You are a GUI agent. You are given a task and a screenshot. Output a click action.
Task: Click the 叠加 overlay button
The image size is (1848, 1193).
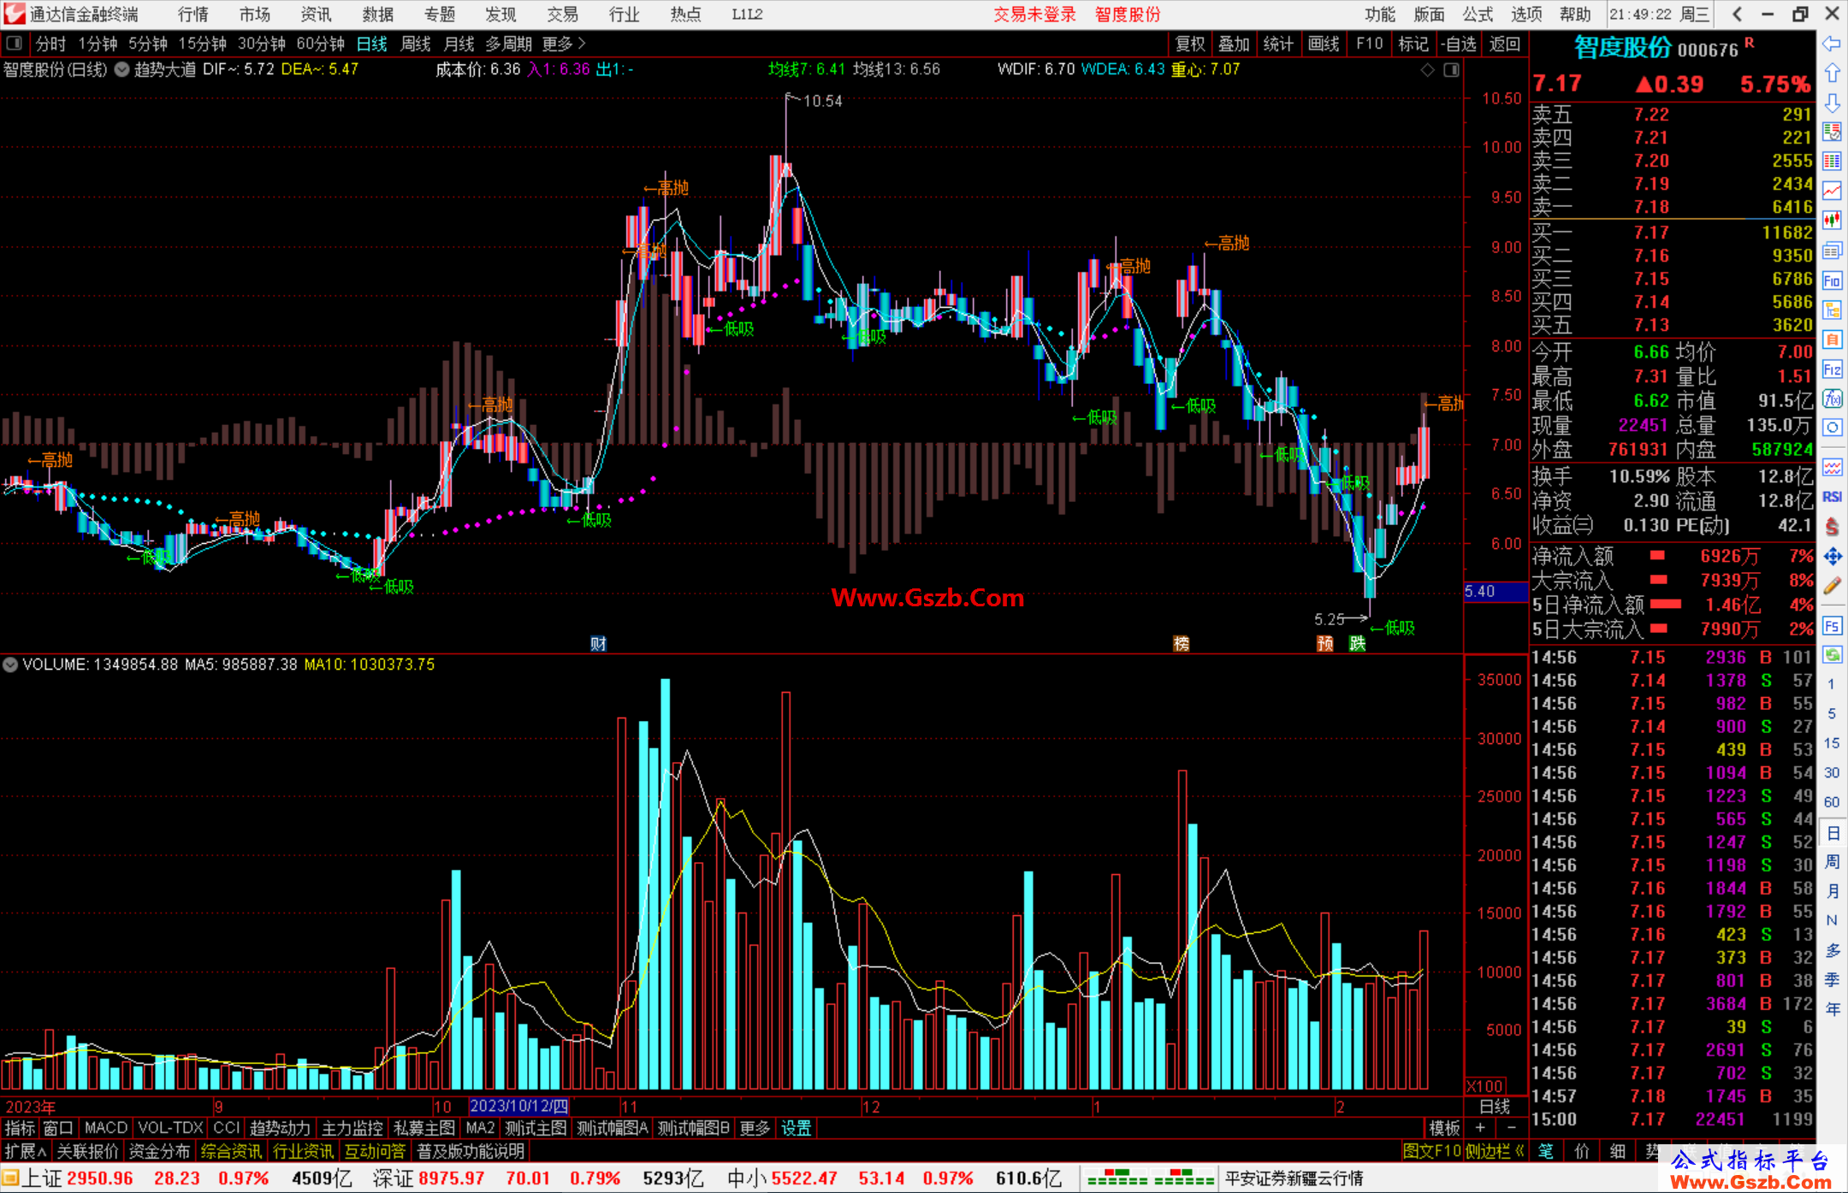(x=1235, y=44)
